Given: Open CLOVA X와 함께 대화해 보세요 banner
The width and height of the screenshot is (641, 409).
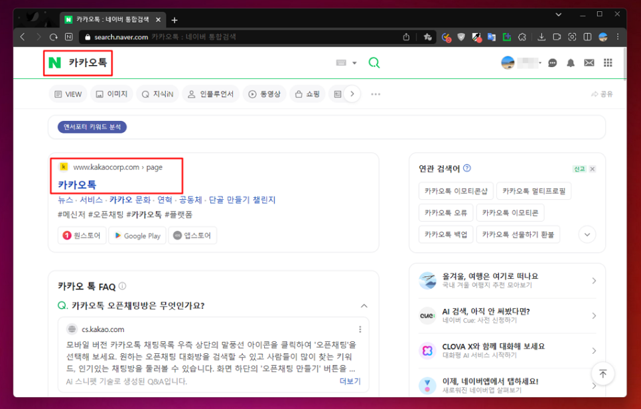Looking at the screenshot, I should (508, 351).
